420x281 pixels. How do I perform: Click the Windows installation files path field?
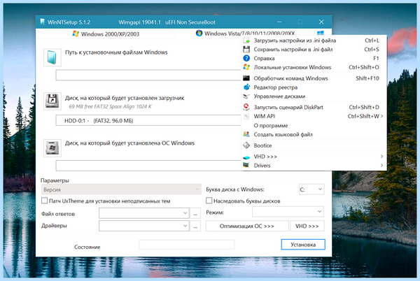[148, 75]
